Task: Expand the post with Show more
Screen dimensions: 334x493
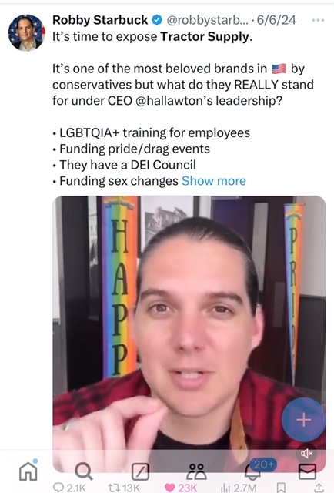Action: [214, 181]
